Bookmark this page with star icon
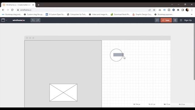Viewport: 195px width, 110px height. click(x=154, y=10)
